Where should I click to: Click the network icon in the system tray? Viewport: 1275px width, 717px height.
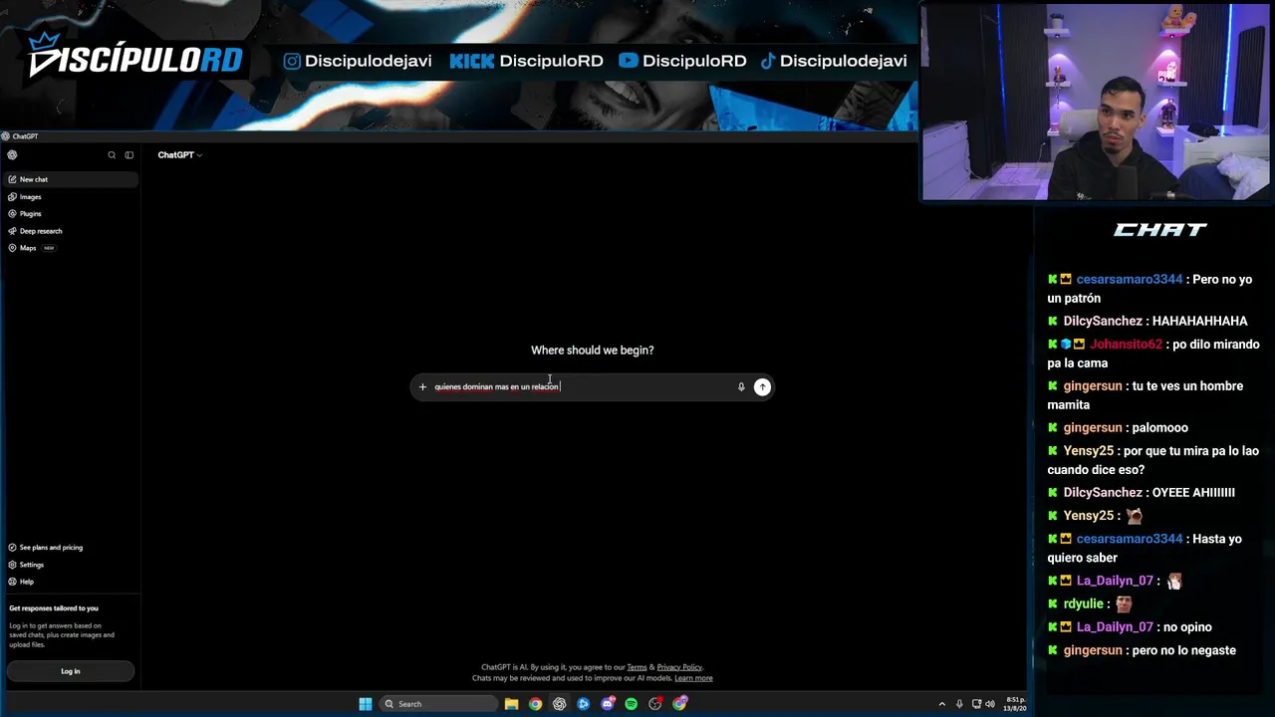[x=976, y=704]
